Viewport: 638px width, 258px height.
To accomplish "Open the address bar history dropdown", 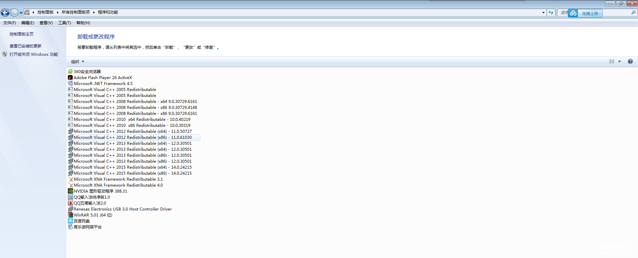I will [x=543, y=13].
